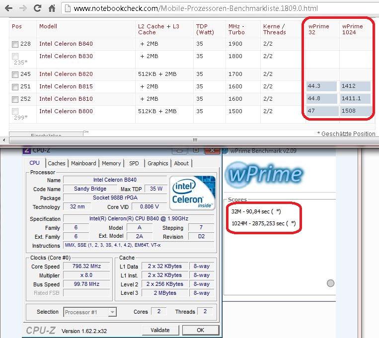The height and width of the screenshot is (338, 379).
Task: Click gray circle indicator in wPrime
Action: pos(330,283)
